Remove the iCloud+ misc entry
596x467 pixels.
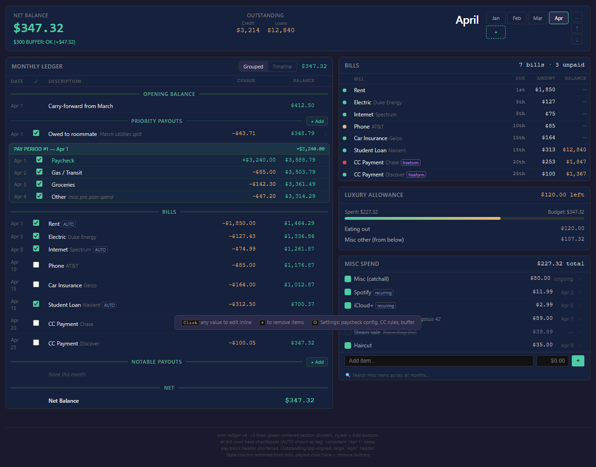tap(581, 305)
